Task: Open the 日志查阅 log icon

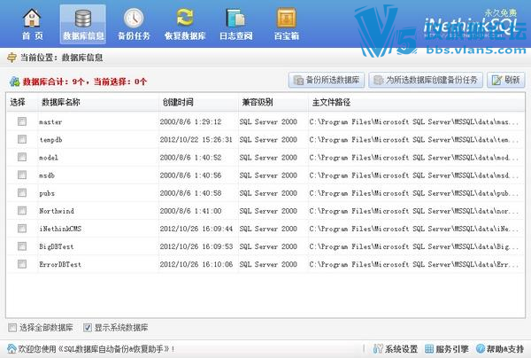Action: point(235,18)
